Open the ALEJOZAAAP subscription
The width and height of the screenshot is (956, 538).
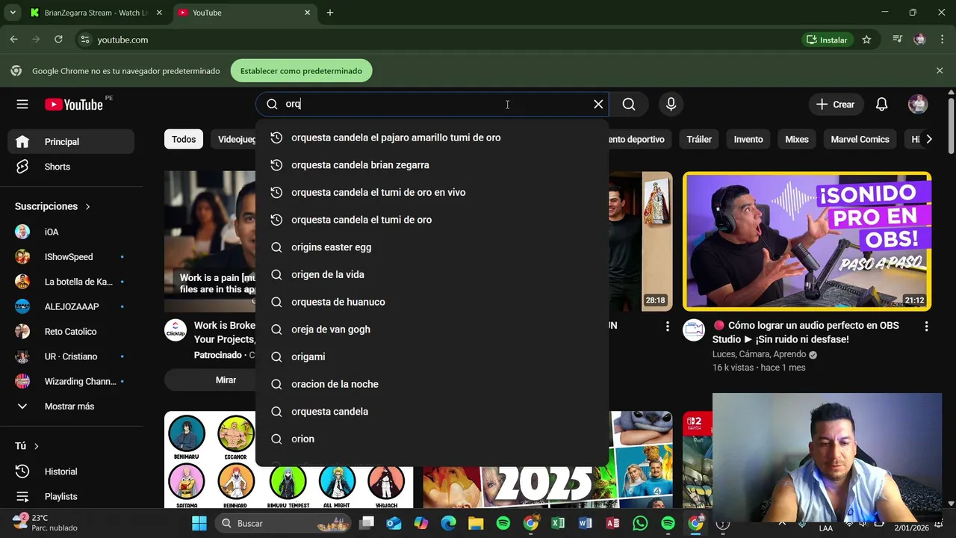pyautogui.click(x=71, y=306)
